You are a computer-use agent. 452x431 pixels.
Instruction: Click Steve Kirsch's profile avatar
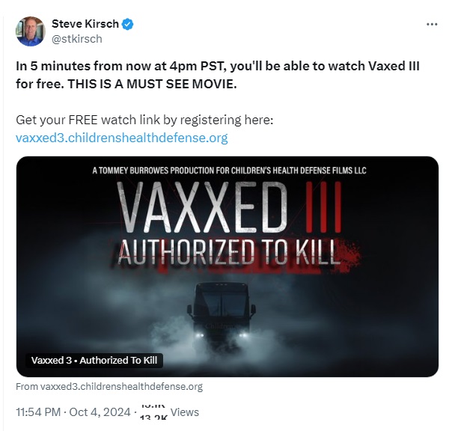pyautogui.click(x=30, y=31)
